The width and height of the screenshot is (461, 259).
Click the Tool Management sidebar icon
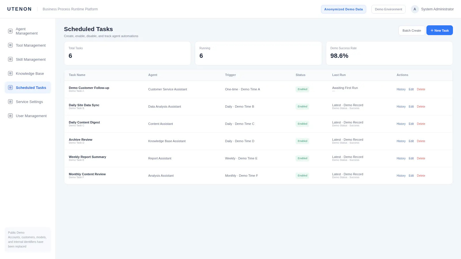(x=10, y=45)
